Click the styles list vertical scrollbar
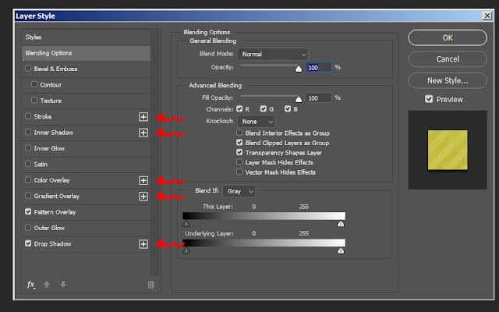 155,153
